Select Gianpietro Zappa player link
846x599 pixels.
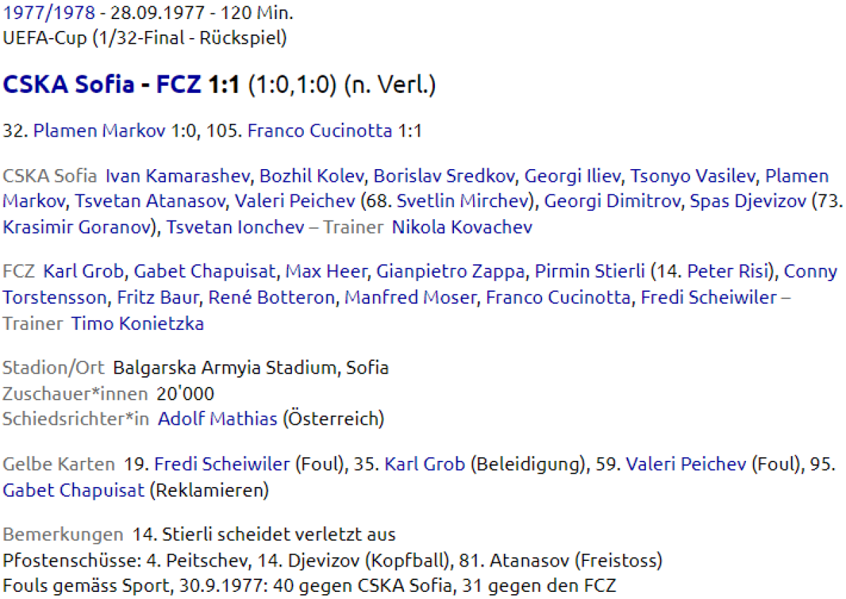pos(451,272)
